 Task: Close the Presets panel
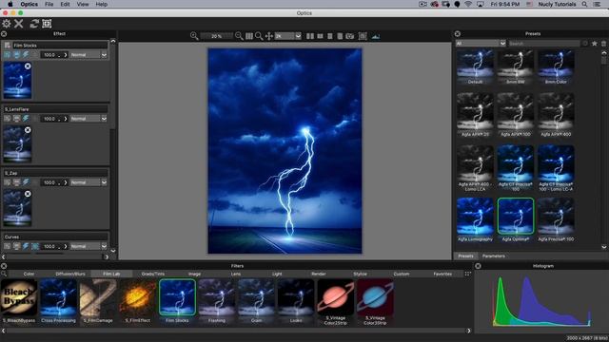(x=458, y=34)
